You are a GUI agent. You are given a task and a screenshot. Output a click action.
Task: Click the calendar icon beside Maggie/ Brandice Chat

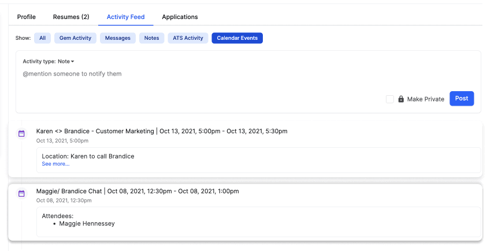coord(21,193)
